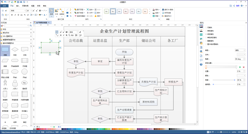Viewport: 248px width, 134px height.
Task: Apply the first green Abc style preset
Action: pos(106,11)
